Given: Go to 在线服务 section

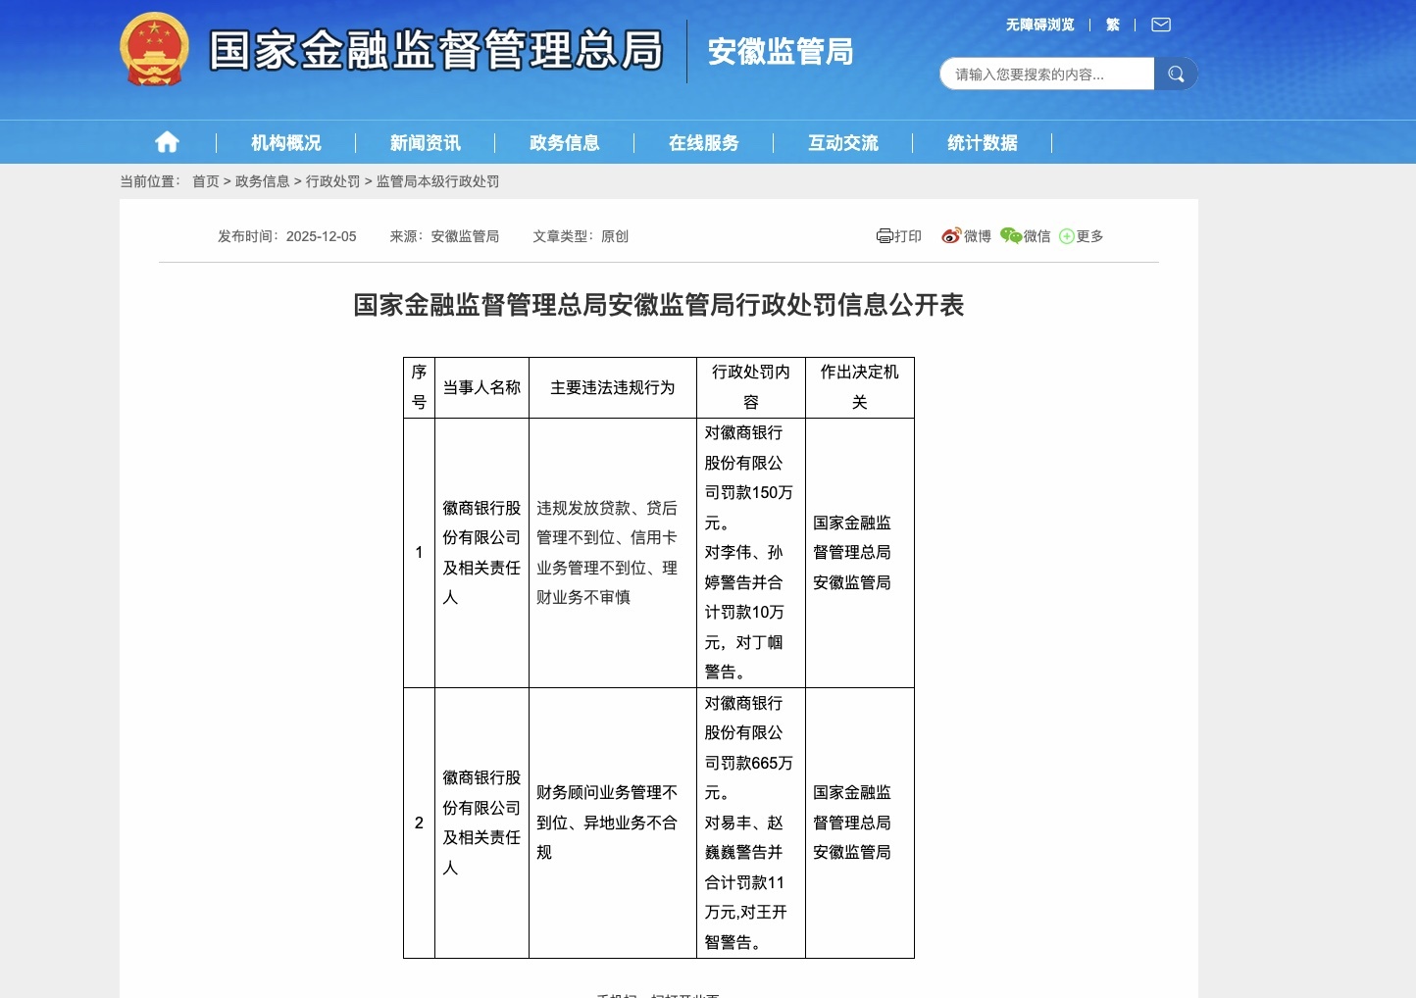Looking at the screenshot, I should (x=703, y=143).
